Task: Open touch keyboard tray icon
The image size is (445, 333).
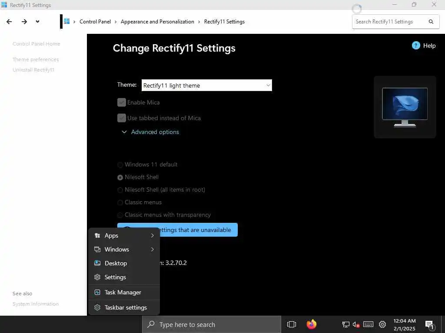Action: click(368, 324)
